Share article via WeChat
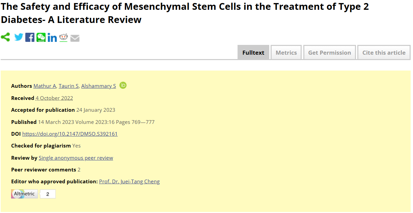This screenshot has width=413, height=213. coord(41,37)
